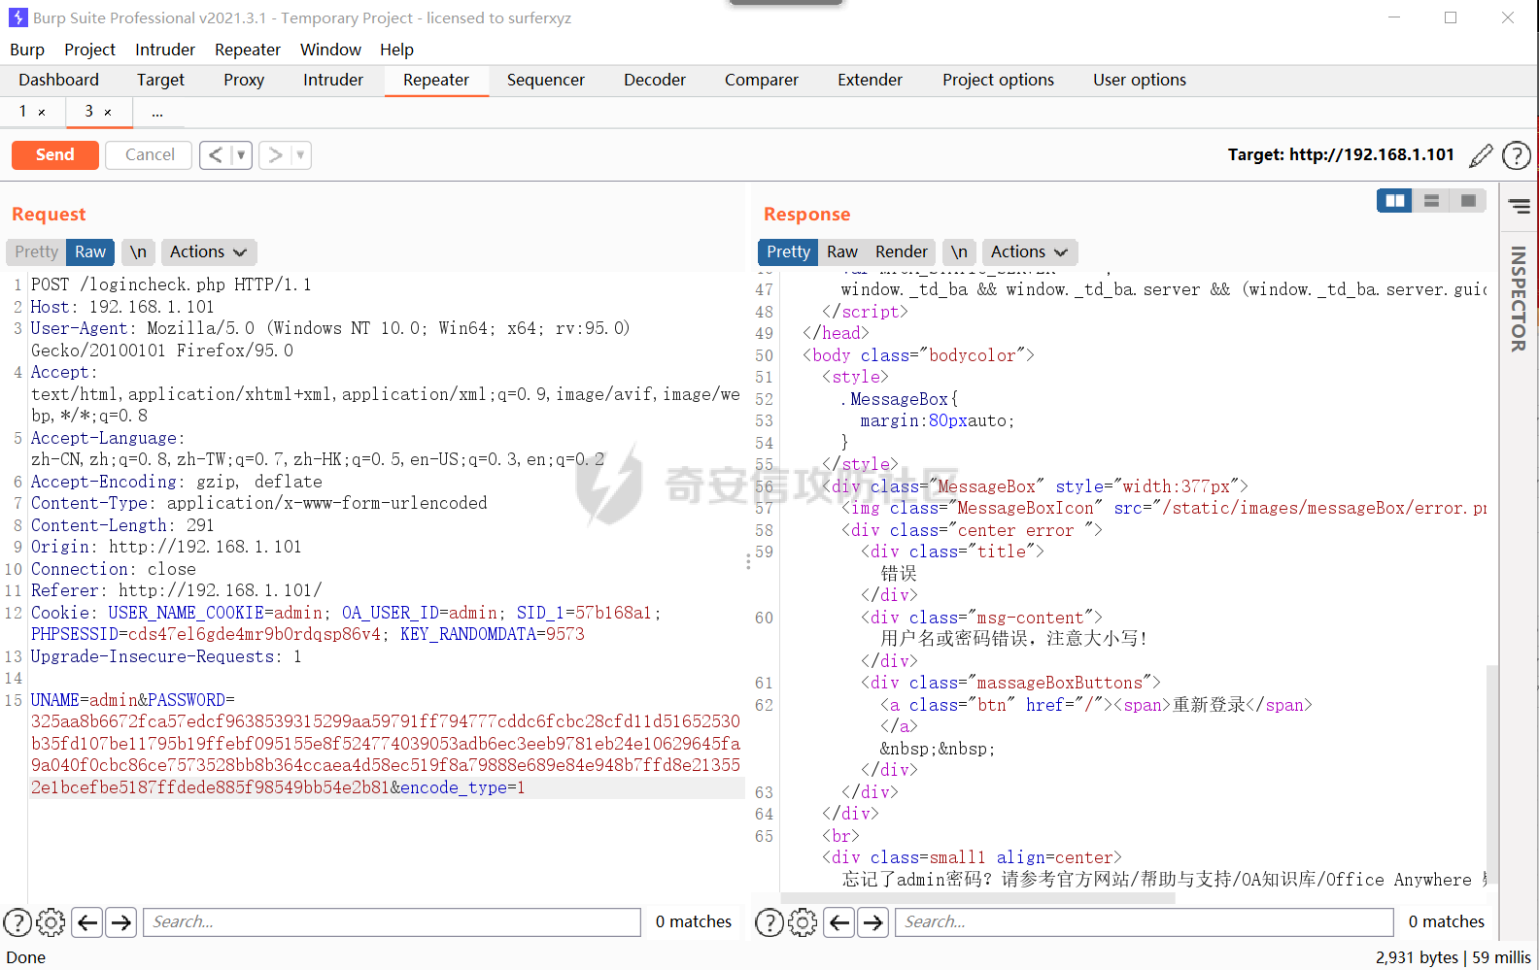
Task: Open history dropdown next to forward arrow
Action: coord(300,155)
